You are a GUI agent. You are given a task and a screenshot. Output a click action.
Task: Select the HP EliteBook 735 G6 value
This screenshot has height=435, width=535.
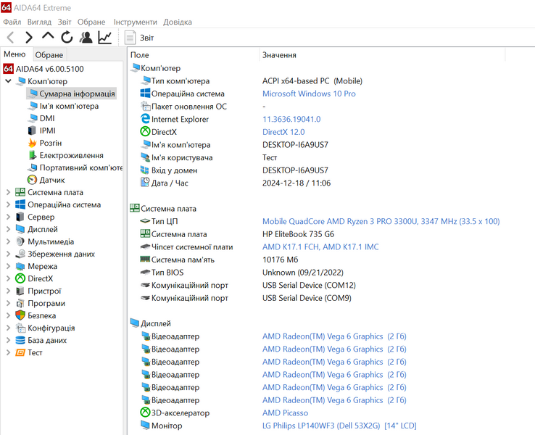[x=298, y=234]
